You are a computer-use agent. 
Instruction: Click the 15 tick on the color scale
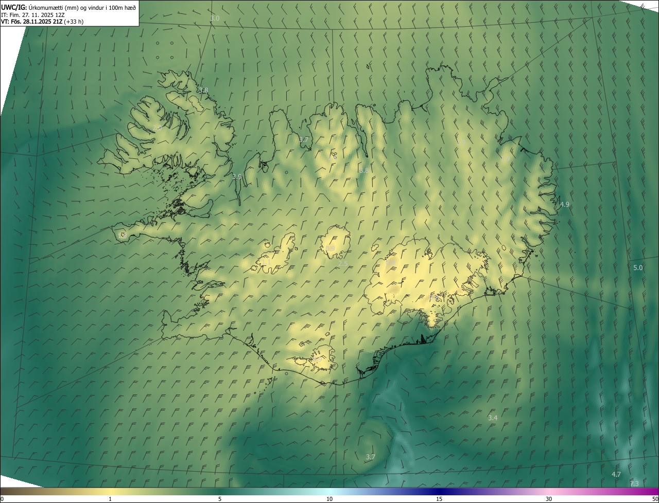point(439,499)
